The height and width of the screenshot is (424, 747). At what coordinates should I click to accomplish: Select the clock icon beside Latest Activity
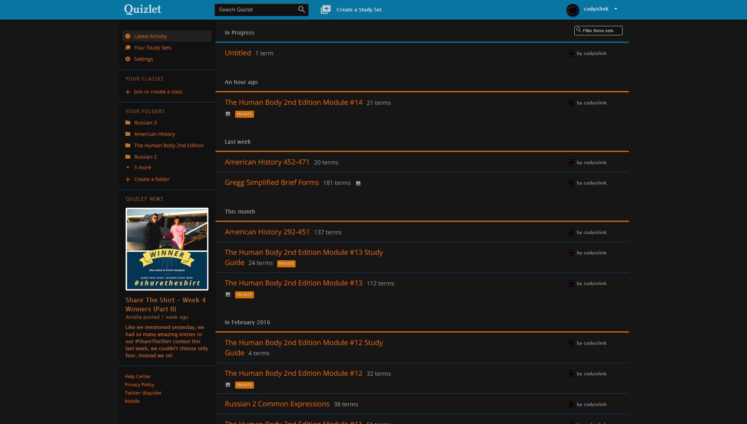click(x=128, y=36)
